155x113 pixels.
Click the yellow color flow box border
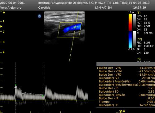(70, 30)
